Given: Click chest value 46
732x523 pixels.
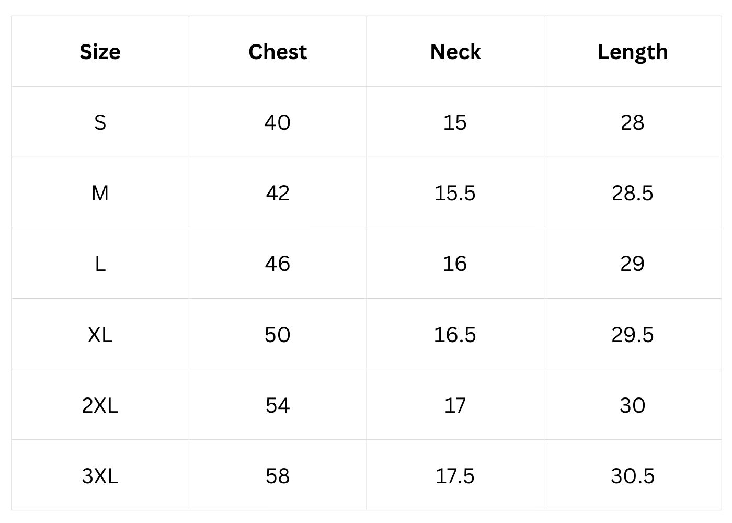Looking at the screenshot, I should coord(277,264).
